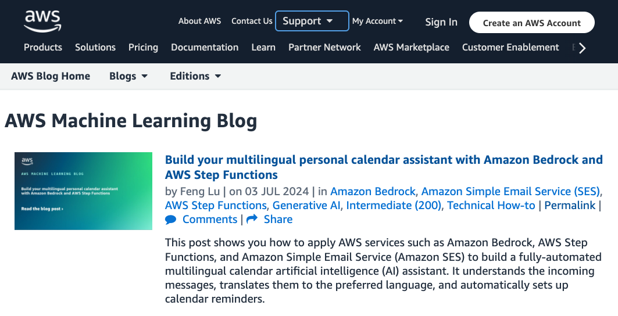Click the Permalink link
618x316 pixels.
point(570,205)
